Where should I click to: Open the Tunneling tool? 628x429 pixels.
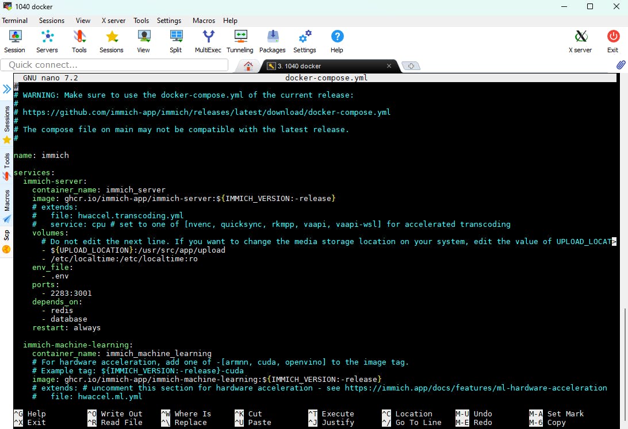click(x=240, y=41)
